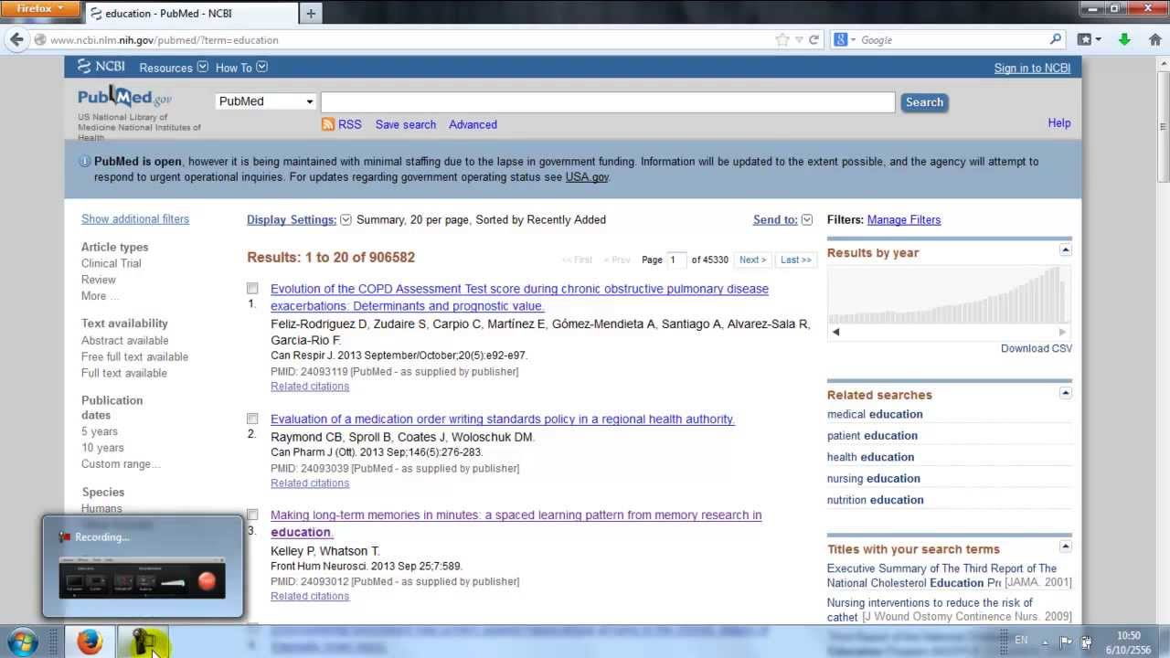Filter by Clinical Trial article type
This screenshot has height=658, width=1170.
[x=112, y=263]
